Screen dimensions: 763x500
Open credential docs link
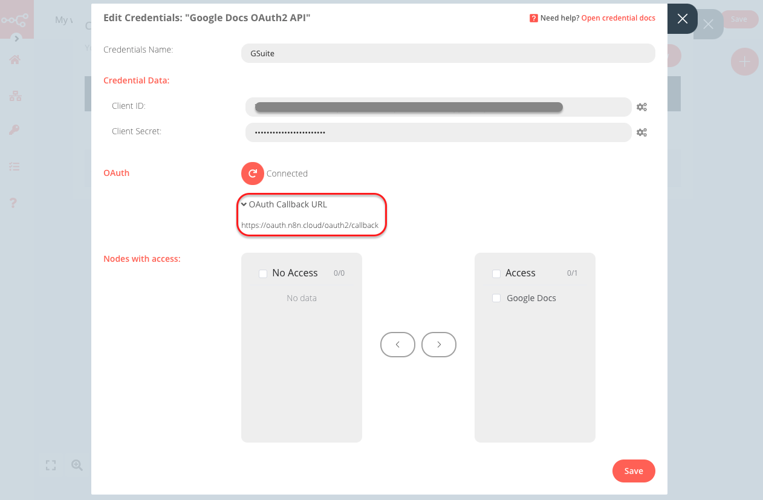(618, 18)
